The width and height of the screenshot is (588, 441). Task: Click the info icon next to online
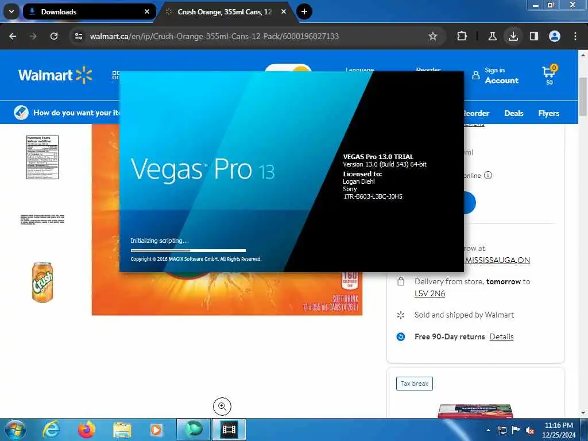pyautogui.click(x=488, y=175)
